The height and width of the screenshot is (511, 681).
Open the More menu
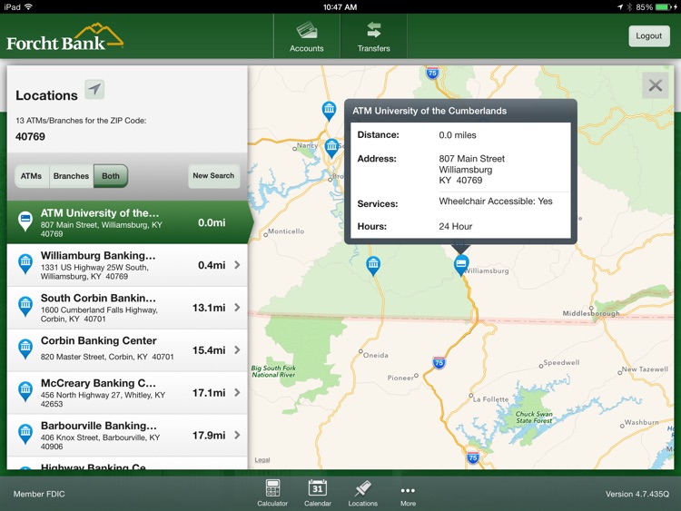pos(408,496)
